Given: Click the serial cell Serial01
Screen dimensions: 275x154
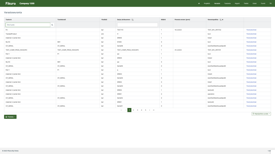Looking at the screenshot, I should point(120,106).
